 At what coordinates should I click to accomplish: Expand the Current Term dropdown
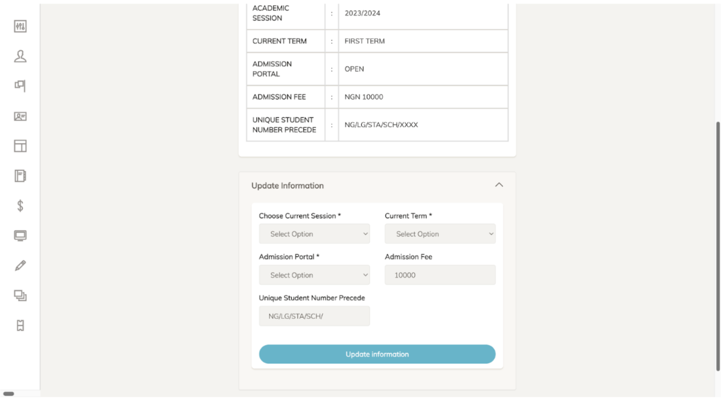(440, 234)
